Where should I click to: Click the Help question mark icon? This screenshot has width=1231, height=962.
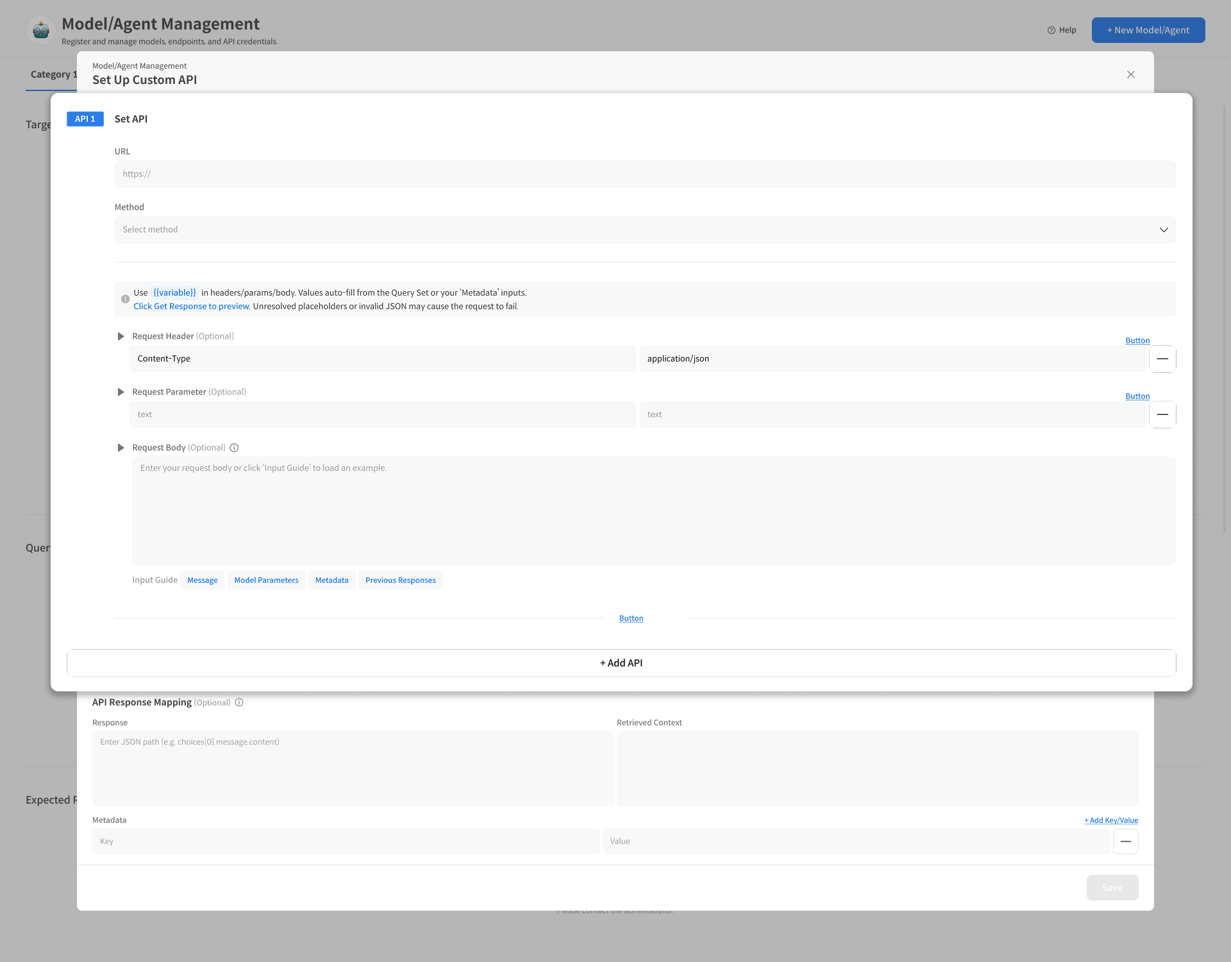click(x=1051, y=30)
